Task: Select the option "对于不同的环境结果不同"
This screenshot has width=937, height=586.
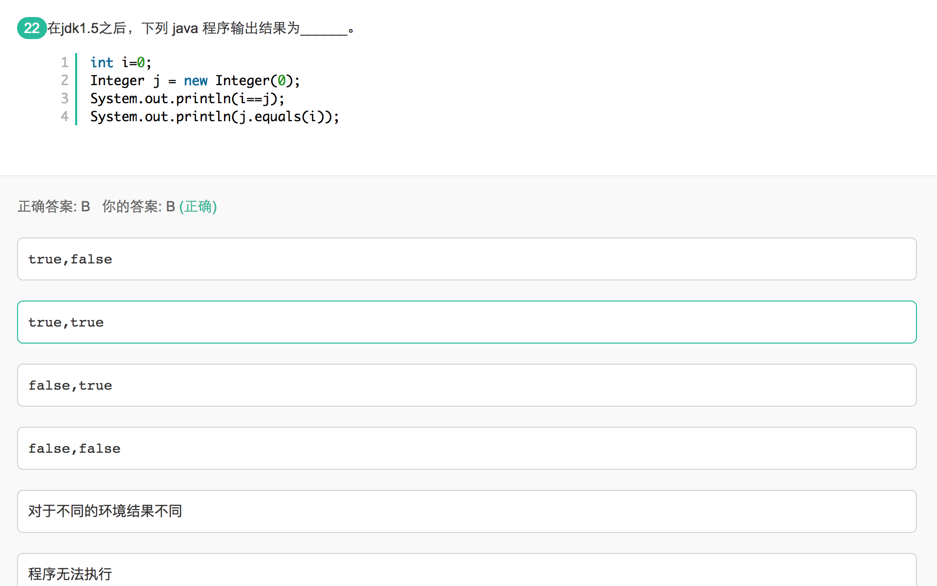Action: (x=466, y=511)
